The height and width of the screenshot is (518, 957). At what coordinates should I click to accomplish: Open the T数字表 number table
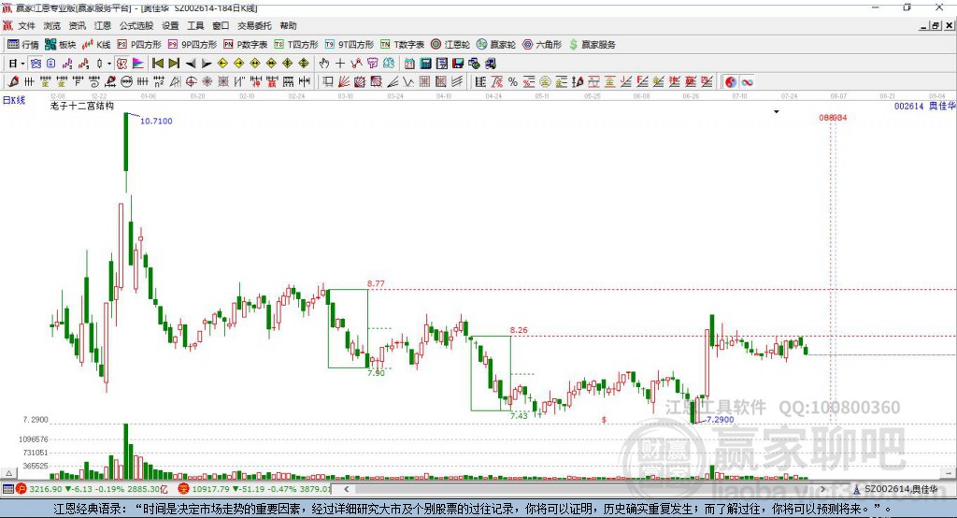click(402, 45)
